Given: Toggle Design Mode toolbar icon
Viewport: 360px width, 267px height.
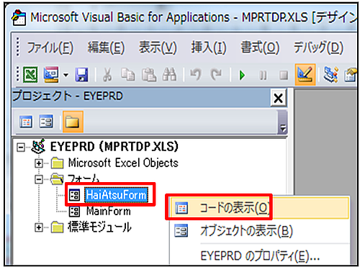Looking at the screenshot, I should pyautogui.click(x=305, y=75).
